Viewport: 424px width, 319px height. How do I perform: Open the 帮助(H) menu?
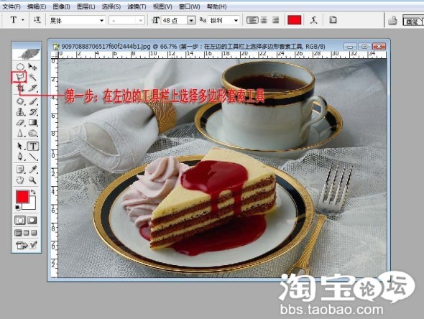point(216,6)
